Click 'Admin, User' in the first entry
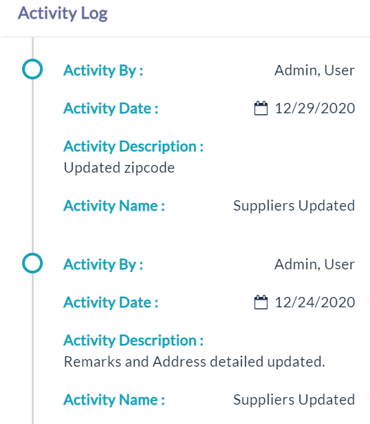370x424 pixels. [315, 70]
